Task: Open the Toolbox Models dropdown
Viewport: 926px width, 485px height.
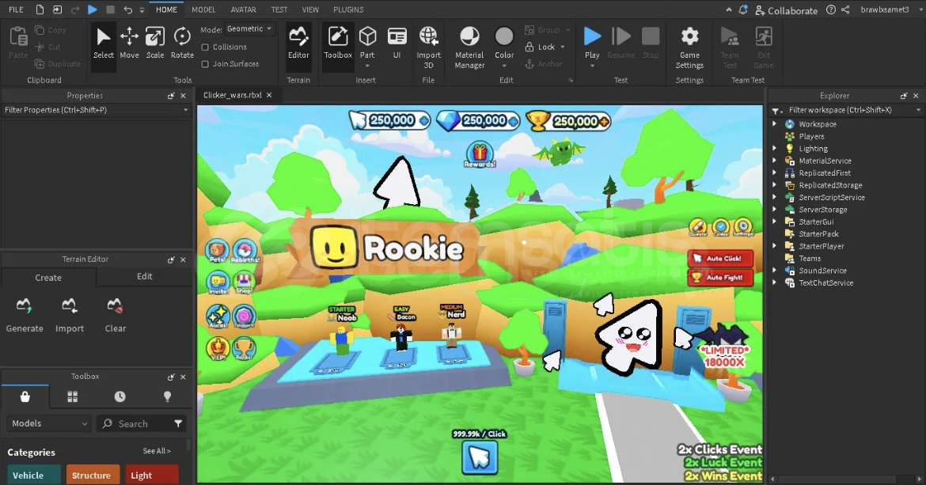Action: [x=48, y=423]
